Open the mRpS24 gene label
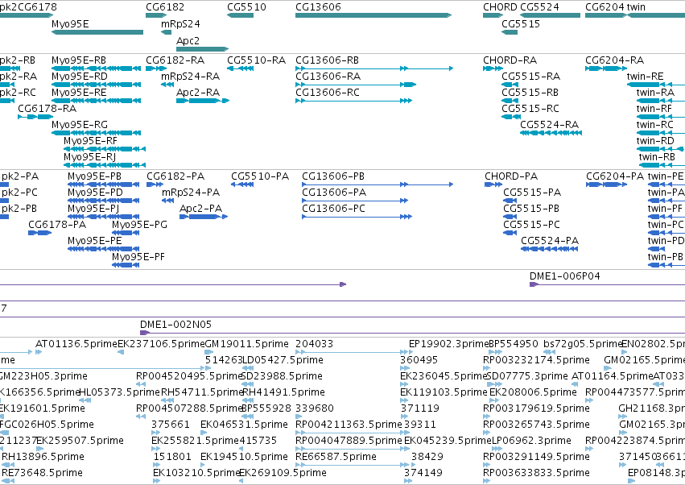 (180, 23)
